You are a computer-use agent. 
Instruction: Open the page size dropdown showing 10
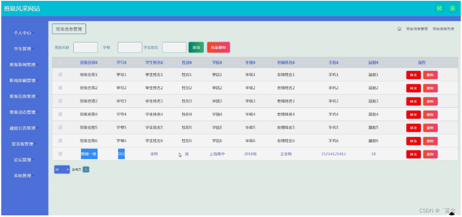62,170
